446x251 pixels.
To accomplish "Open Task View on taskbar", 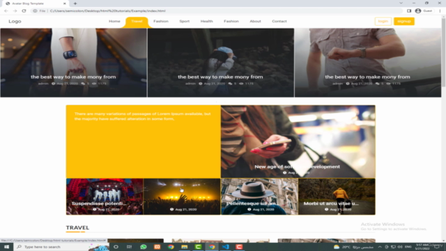I will (129, 247).
